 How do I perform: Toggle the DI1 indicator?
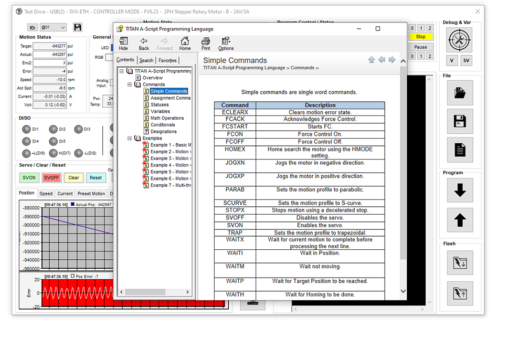[x=27, y=129]
